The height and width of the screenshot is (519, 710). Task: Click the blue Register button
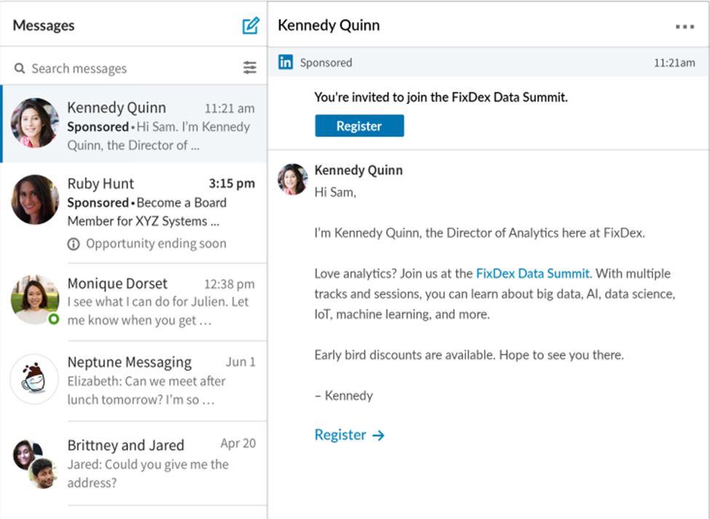pos(359,126)
